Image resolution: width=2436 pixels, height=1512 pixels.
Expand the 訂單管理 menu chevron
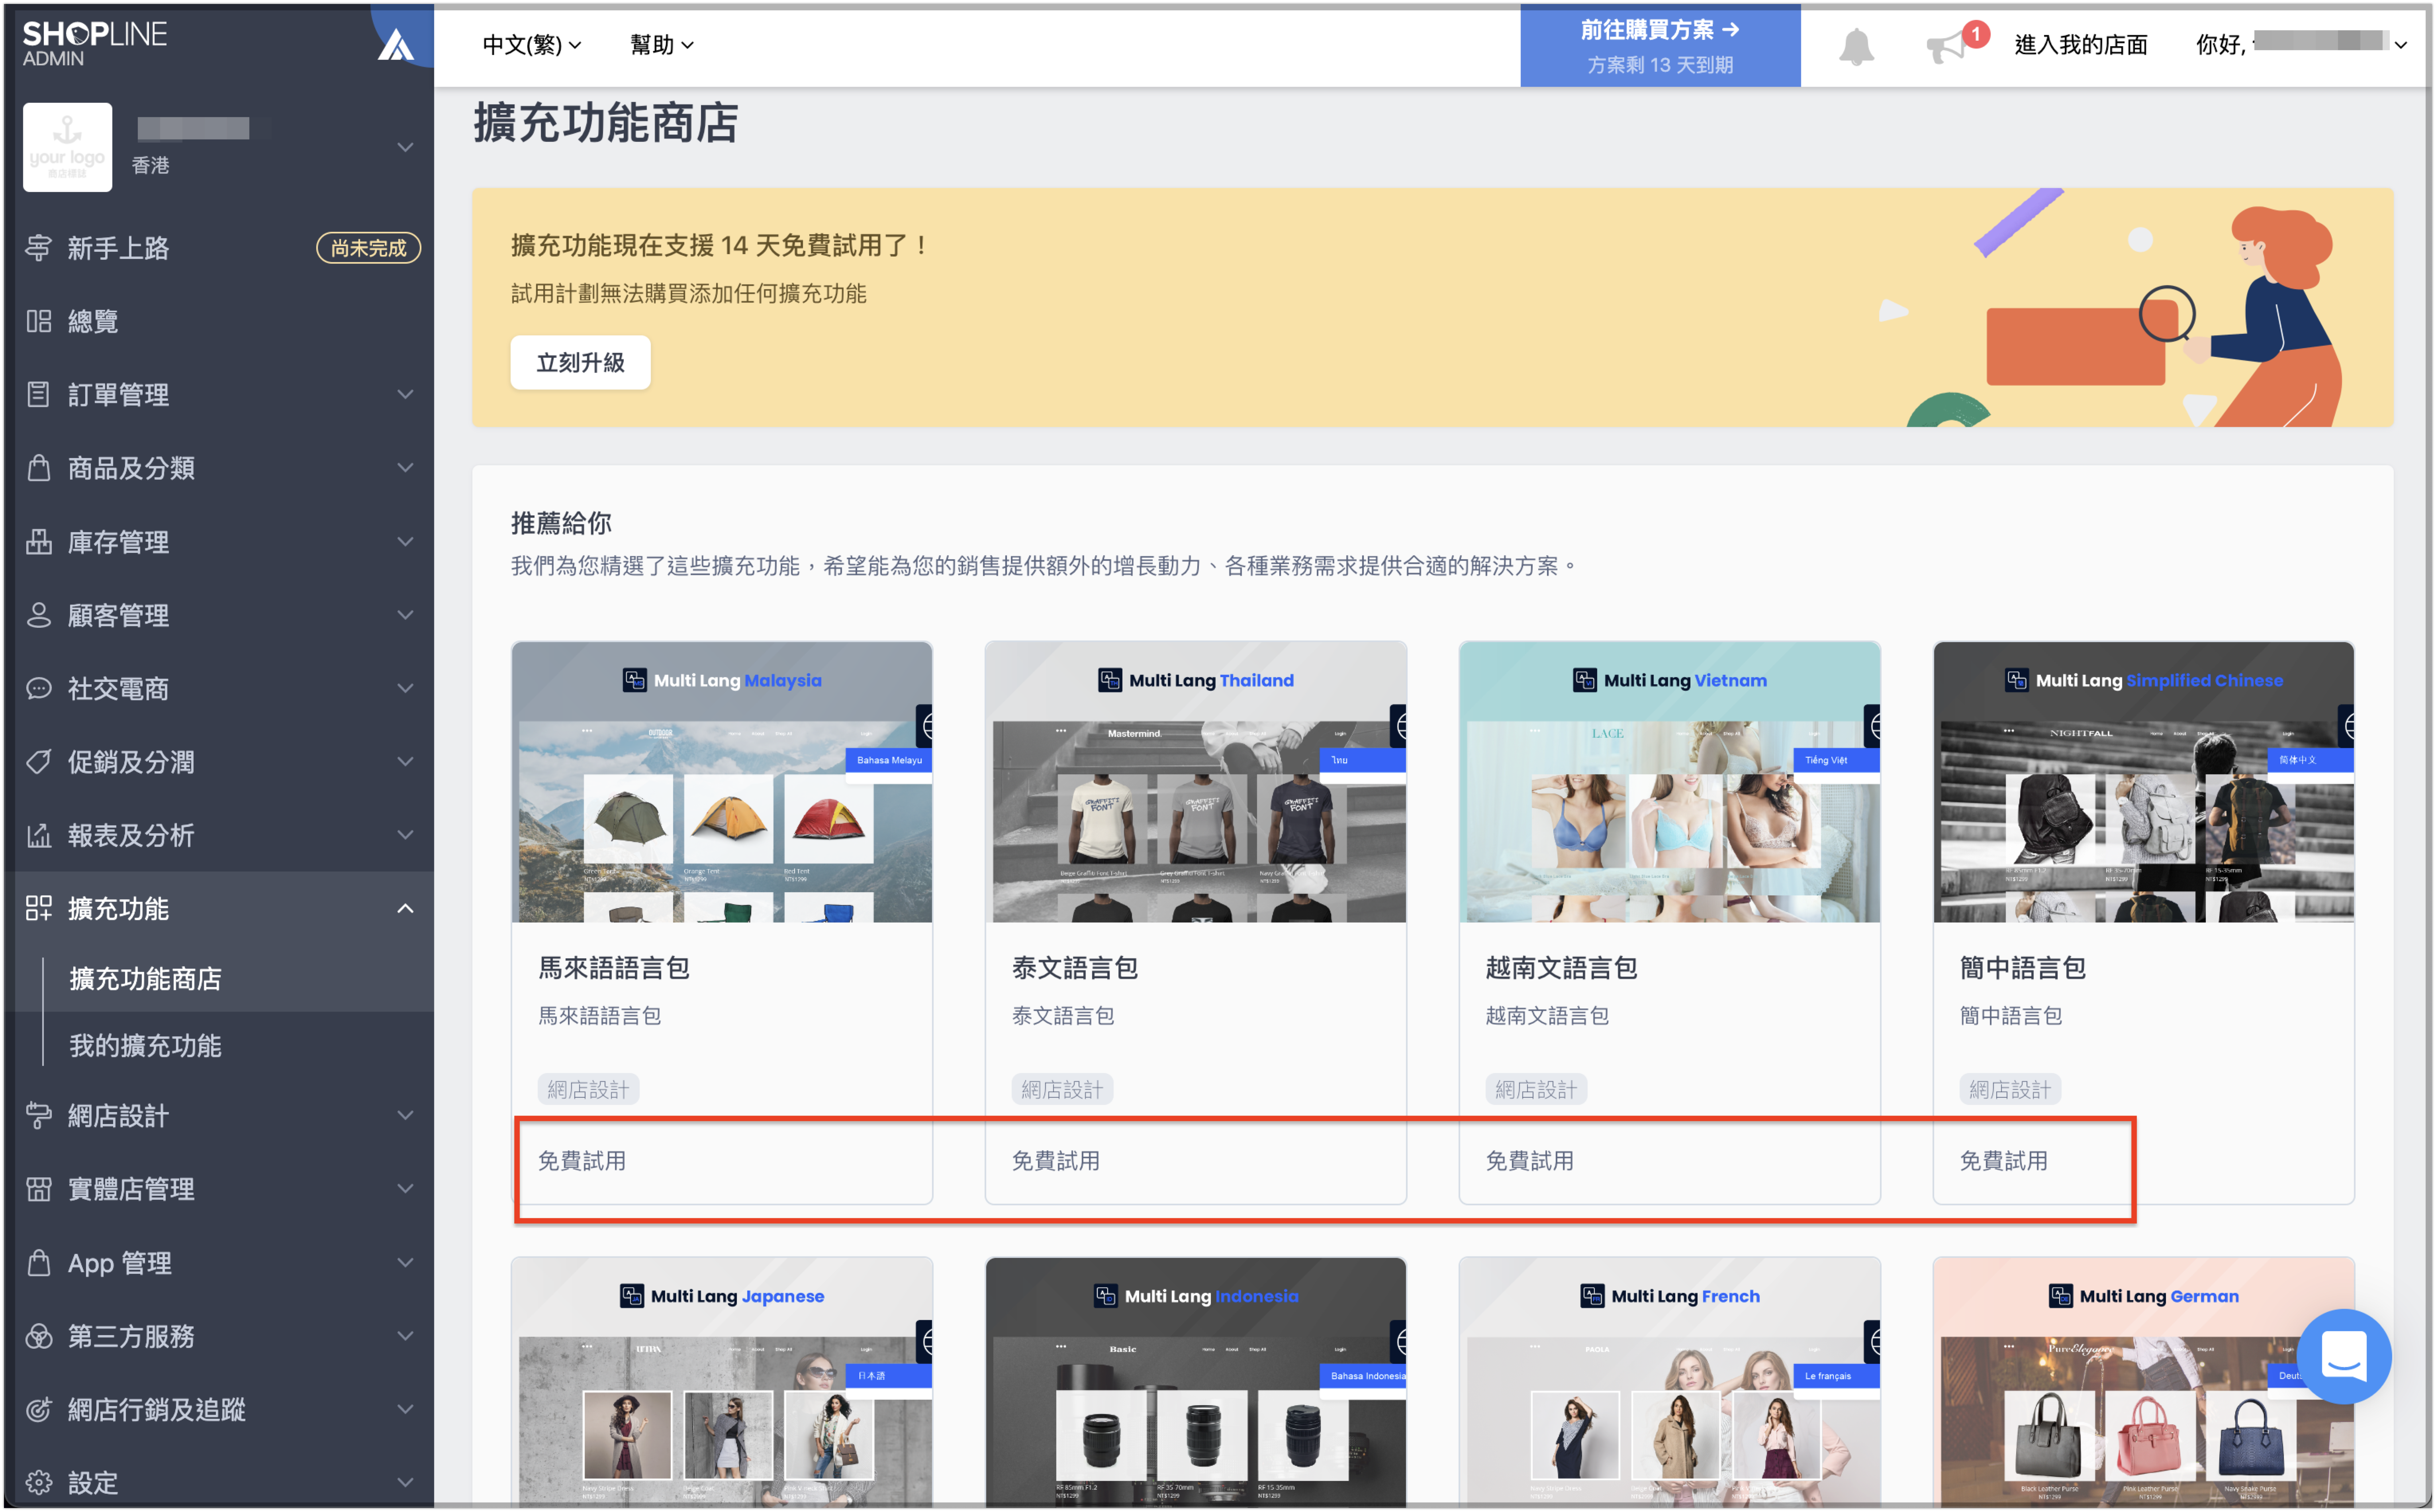(x=405, y=394)
